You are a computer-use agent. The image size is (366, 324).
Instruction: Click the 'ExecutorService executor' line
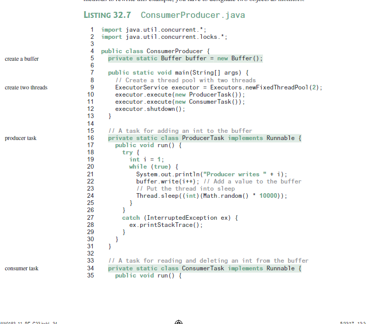[x=219, y=87]
